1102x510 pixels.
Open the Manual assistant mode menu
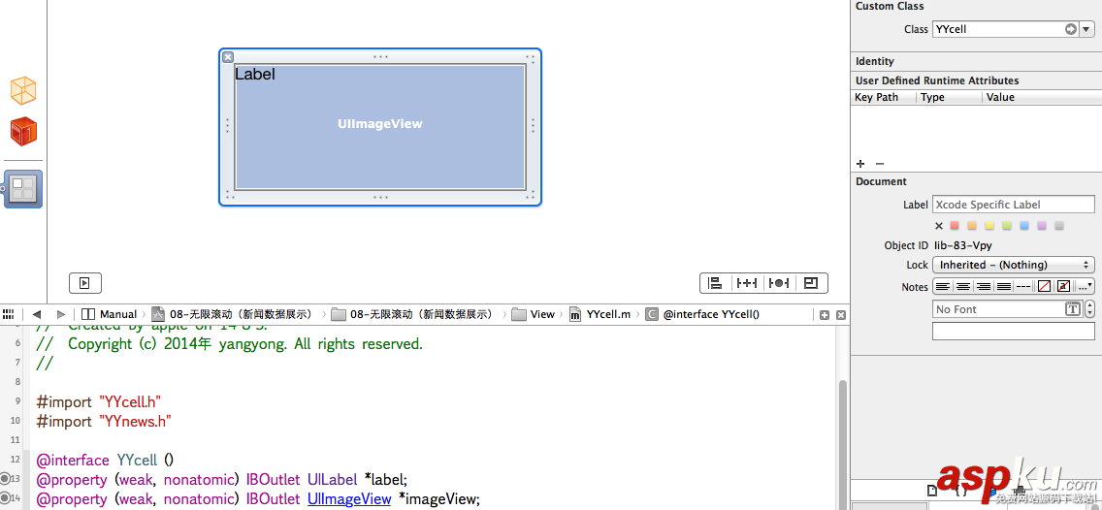click(109, 314)
